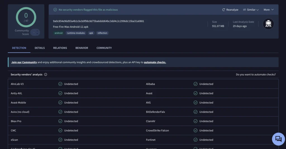Click the android tag

tap(59, 33)
